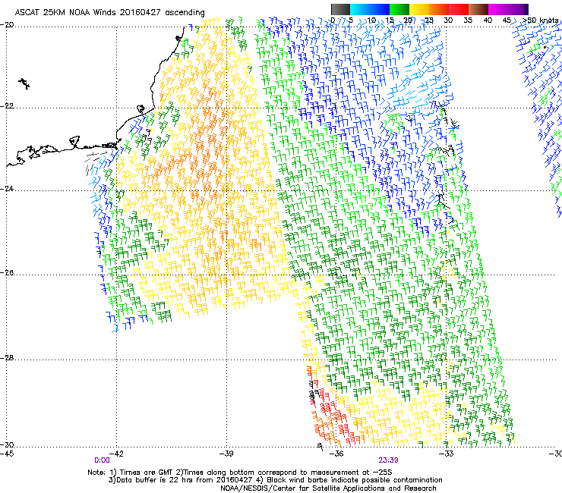This screenshot has height=493, width=562.
Task: Click the yellow 20-25 knots color swatch
Action: [x=419, y=9]
